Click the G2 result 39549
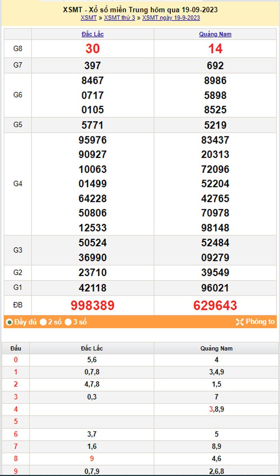Image resolution: width=280 pixels, height=476 pixels. [x=215, y=273]
